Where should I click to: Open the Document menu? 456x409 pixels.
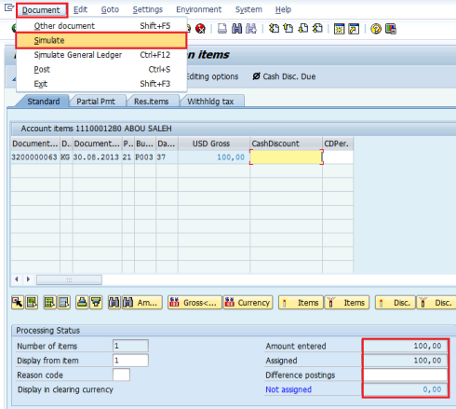pos(41,10)
